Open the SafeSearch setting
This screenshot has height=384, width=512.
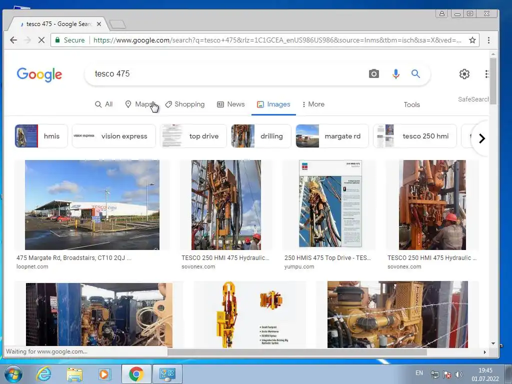click(x=473, y=99)
